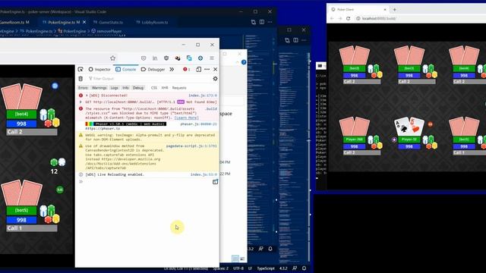Open PokerEngine class breadcrumb dropdown
The height and width of the screenshot is (273, 486).
tap(72, 31)
